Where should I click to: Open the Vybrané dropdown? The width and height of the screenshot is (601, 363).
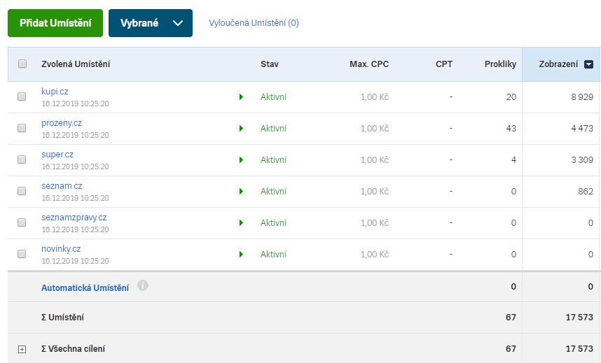(x=150, y=23)
